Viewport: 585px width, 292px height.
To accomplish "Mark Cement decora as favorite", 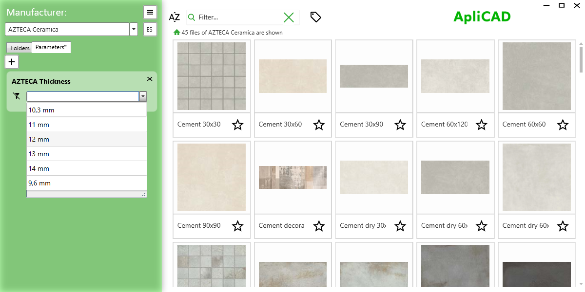I will [319, 226].
